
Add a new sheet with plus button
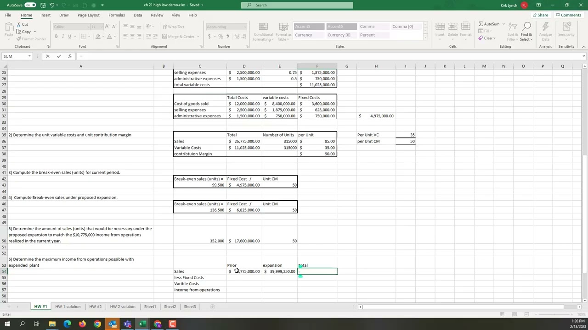tap(212, 307)
